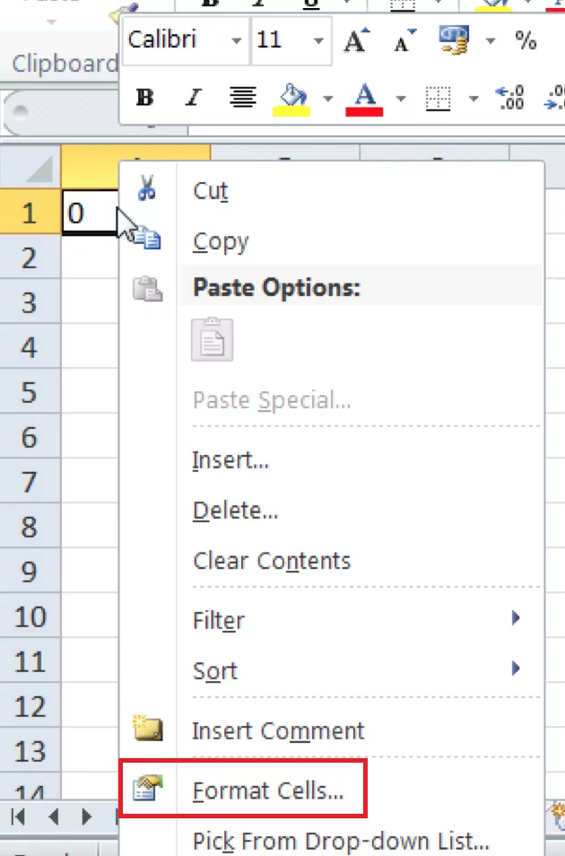This screenshot has height=856, width=565.
Task: Expand the Font Color dropdown arrow
Action: click(x=401, y=100)
